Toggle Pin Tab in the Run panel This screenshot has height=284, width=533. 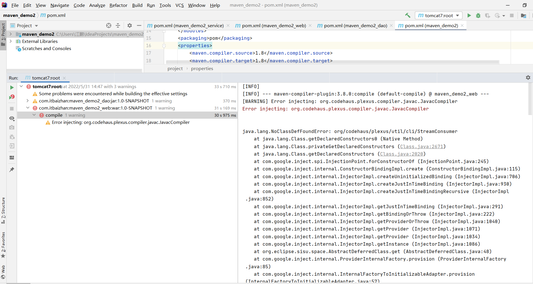tap(12, 170)
